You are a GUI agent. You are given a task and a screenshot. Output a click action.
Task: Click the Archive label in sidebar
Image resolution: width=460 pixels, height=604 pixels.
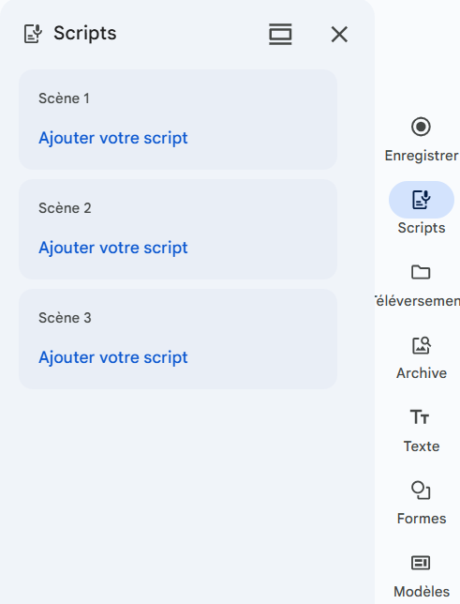click(422, 373)
